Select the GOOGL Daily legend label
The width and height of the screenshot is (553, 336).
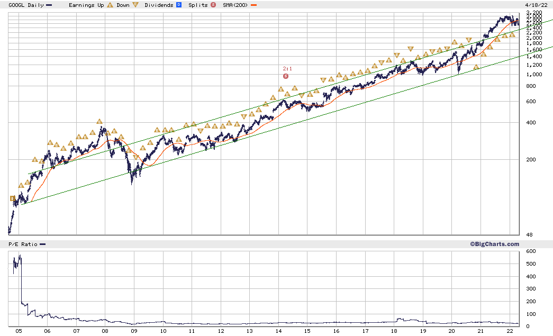click(26, 5)
